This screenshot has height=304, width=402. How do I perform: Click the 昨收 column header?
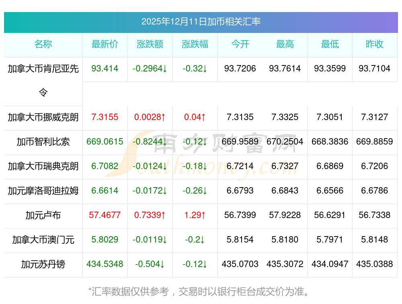pos(375,45)
